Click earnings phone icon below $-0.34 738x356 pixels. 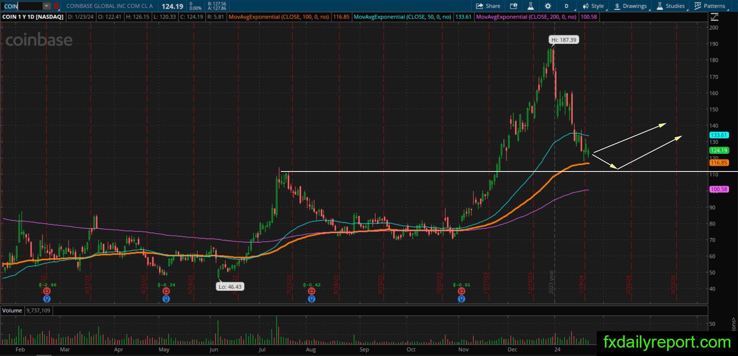pyautogui.click(x=166, y=291)
